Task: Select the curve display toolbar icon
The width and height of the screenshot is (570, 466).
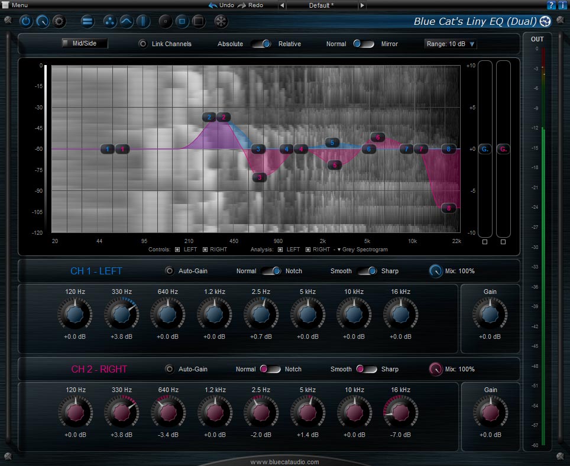Action: (x=127, y=22)
